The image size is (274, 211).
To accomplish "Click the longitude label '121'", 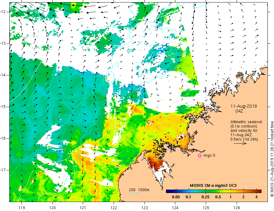I will point(83,208).
